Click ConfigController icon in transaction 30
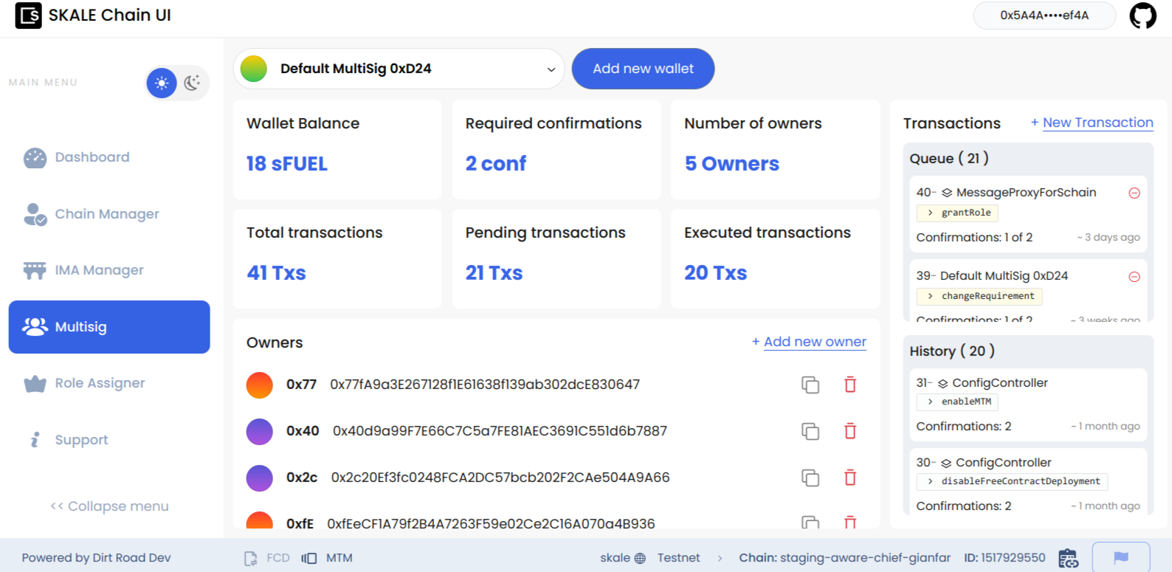This screenshot has width=1172, height=572. 946,463
